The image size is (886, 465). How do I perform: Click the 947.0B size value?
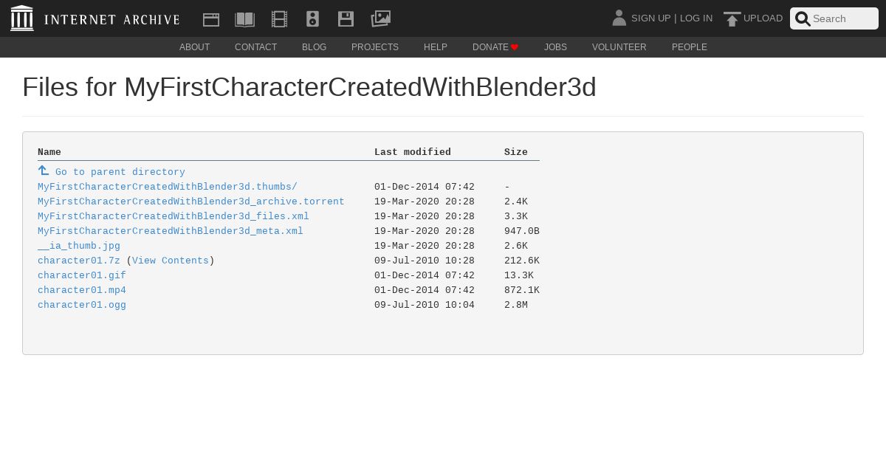(x=522, y=231)
